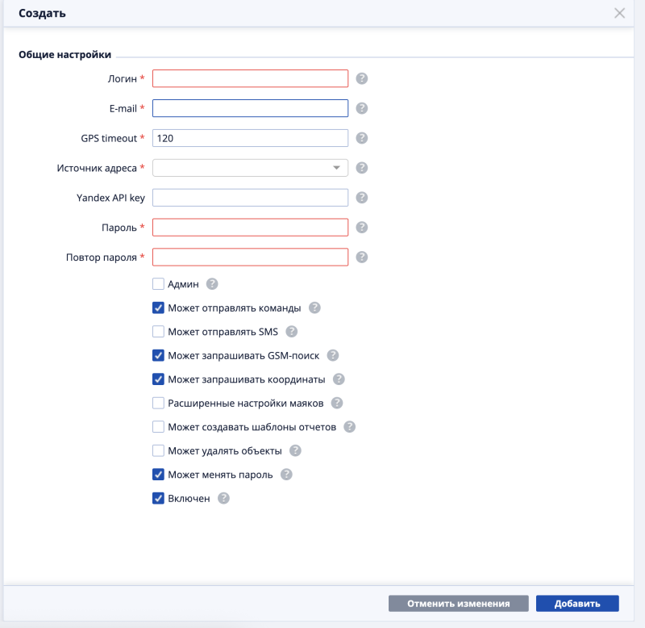
Task: Click help icon next to Логин field
Action: (x=362, y=78)
